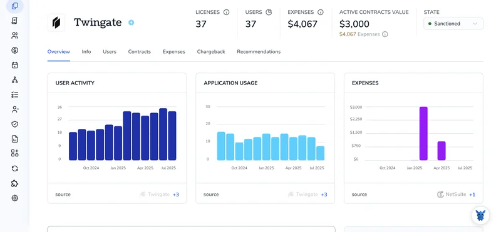
Task: Click the dollar sign expenses sidebar icon
Action: coord(14,51)
